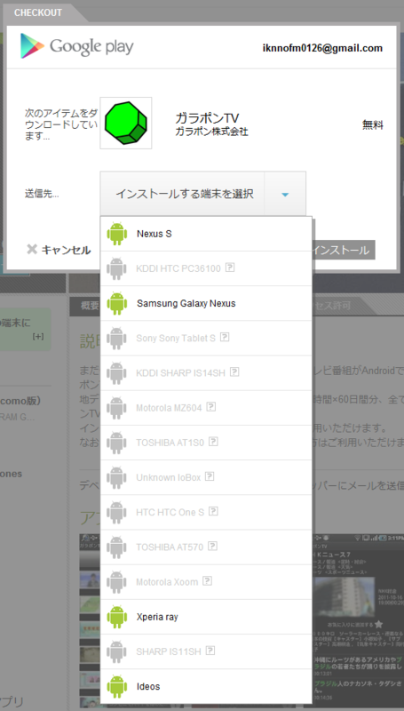The image size is (404, 711).
Task: Click help icon next to Sony Tablet S
Action: [225, 338]
